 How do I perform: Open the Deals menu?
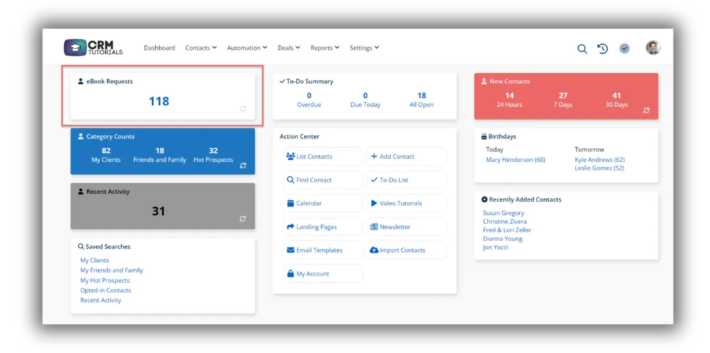289,48
